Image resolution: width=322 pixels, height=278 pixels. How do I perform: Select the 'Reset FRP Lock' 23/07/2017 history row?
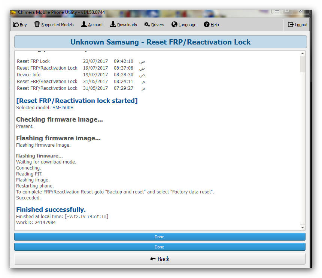[x=81, y=61]
